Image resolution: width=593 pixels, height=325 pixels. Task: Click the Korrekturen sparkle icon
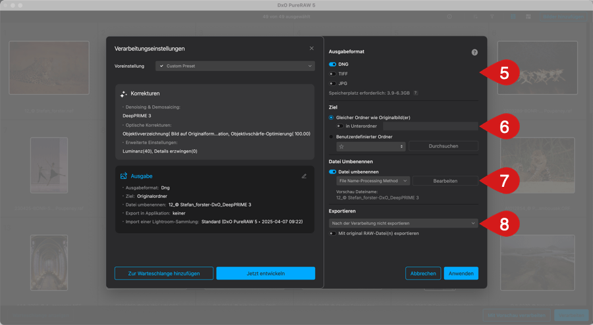point(124,94)
